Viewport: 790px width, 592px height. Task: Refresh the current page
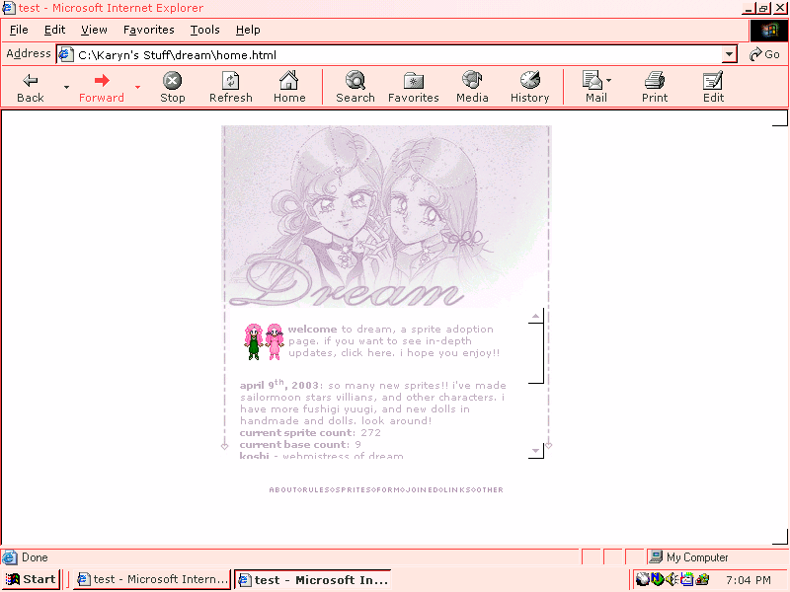230,87
